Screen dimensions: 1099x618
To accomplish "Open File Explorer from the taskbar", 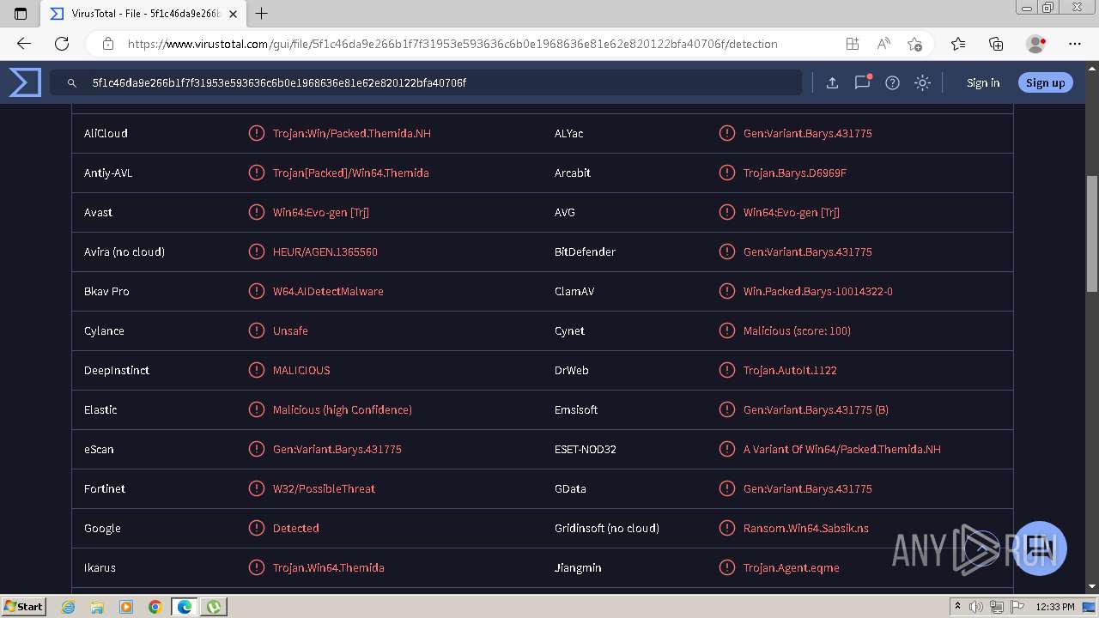I will pos(97,607).
